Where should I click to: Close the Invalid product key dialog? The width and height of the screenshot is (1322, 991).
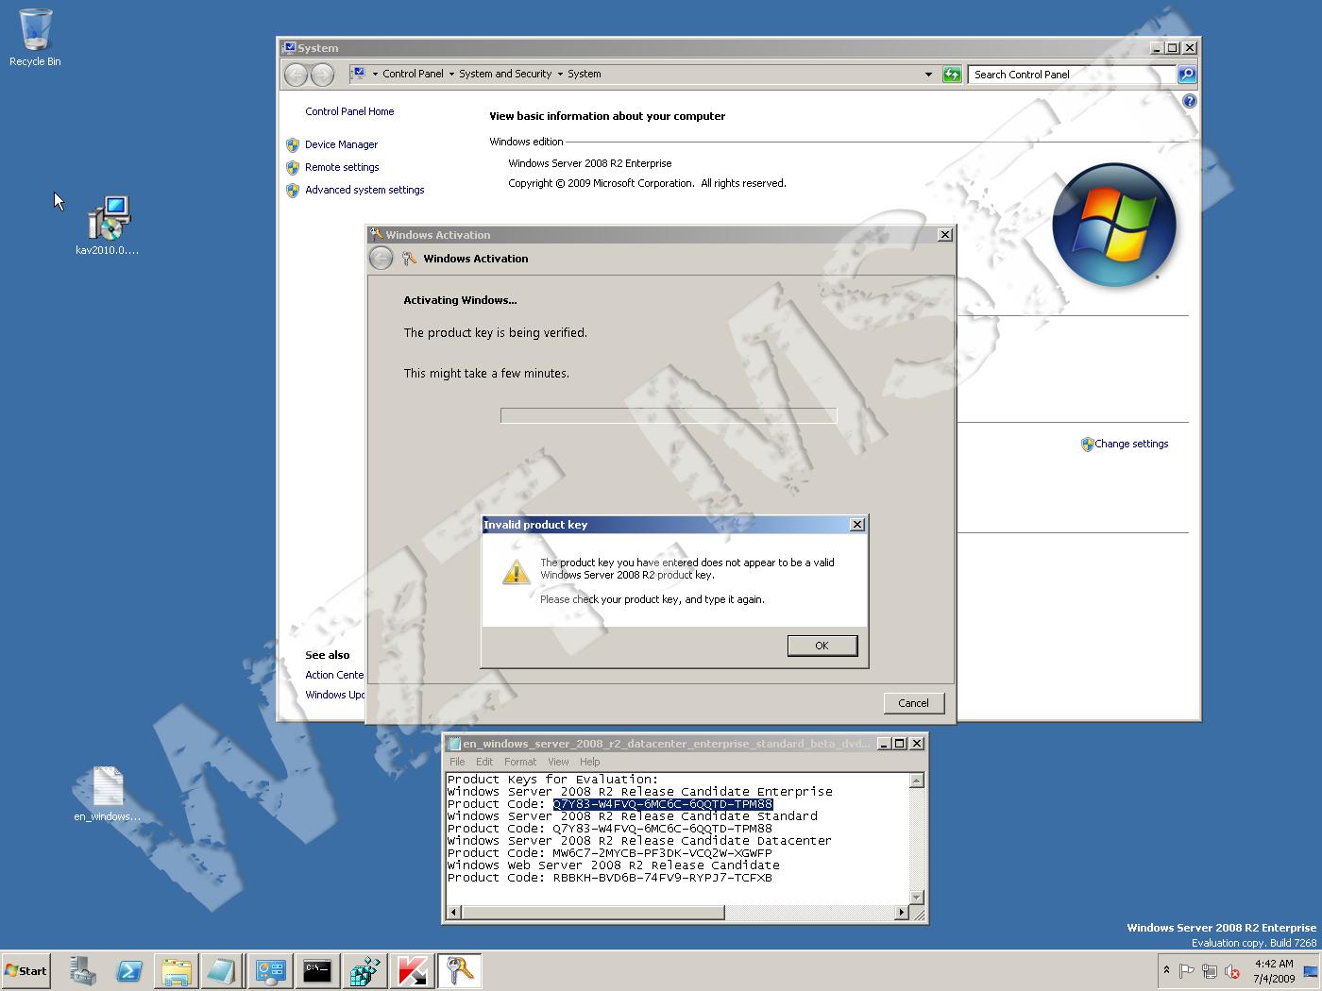857,525
